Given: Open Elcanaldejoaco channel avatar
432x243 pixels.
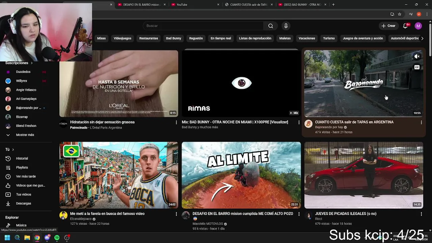Looking at the screenshot, I should coord(63,215).
